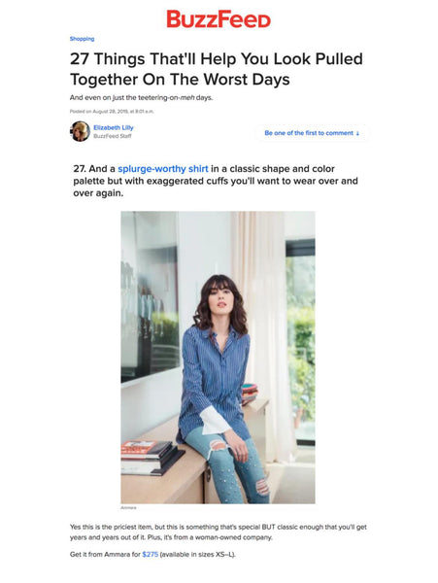The height and width of the screenshot is (583, 438).
Task: Click the article headline text
Action: 217,69
